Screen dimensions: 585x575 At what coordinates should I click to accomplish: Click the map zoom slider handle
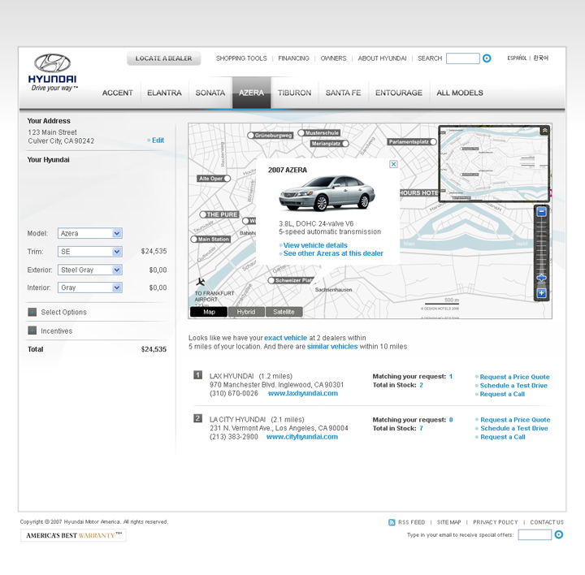541,279
